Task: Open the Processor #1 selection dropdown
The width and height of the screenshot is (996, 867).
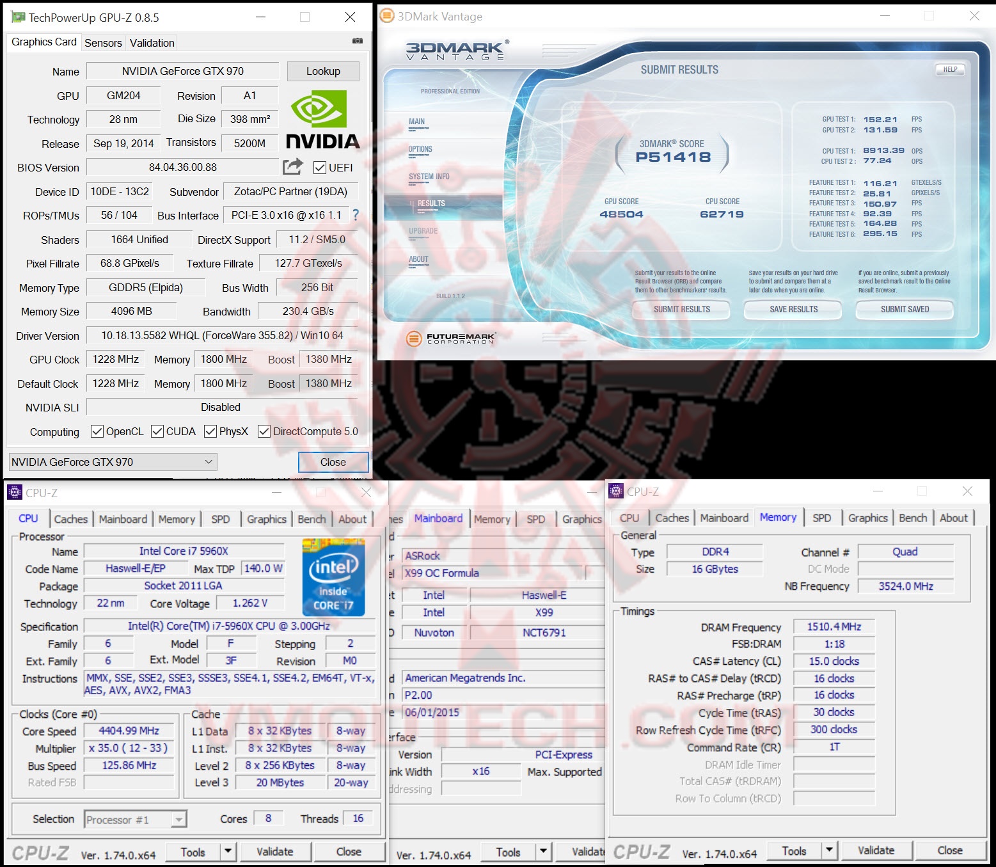Action: (x=135, y=820)
